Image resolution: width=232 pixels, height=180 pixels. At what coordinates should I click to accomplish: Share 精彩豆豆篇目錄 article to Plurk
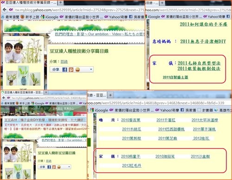[x=54, y=167]
